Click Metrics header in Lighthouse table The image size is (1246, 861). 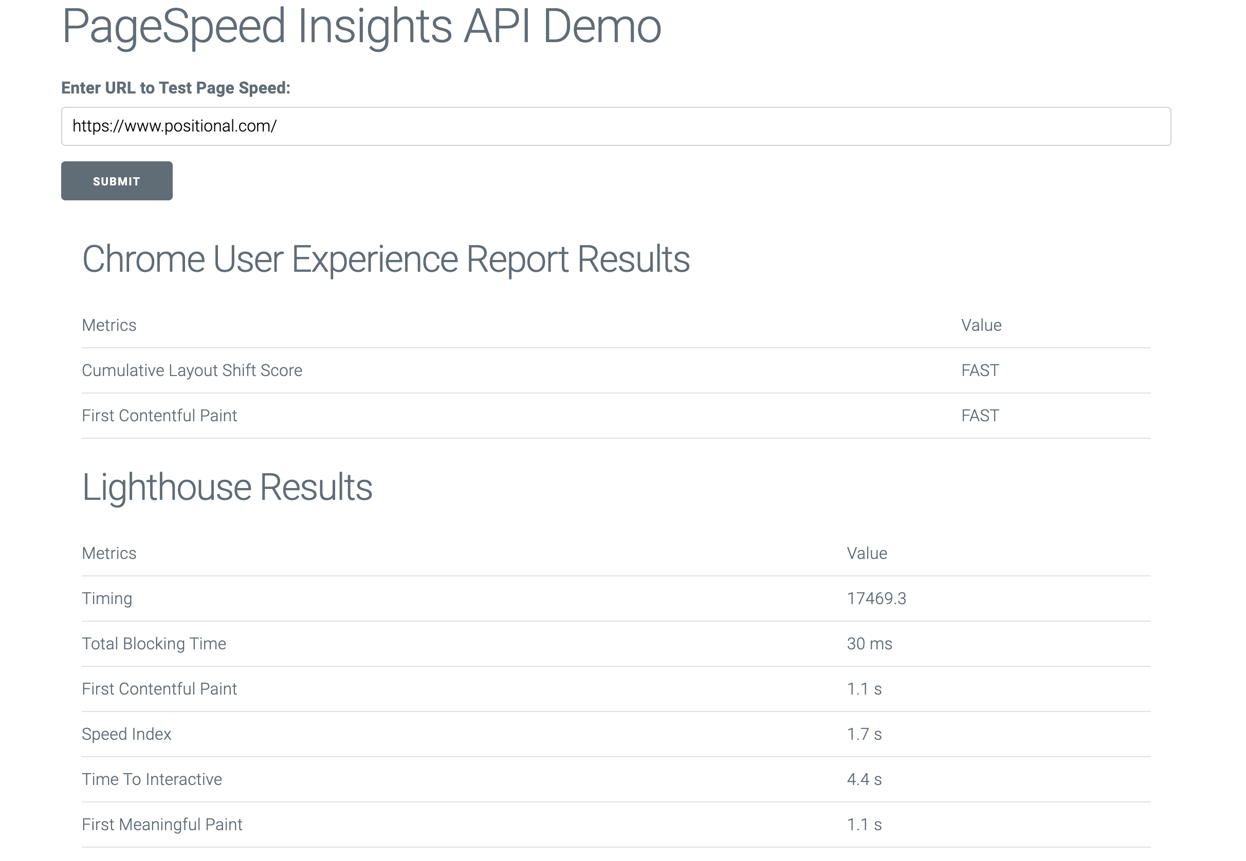click(109, 553)
